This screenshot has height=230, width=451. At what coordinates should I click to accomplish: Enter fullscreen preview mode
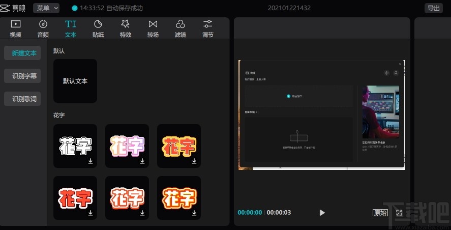(399, 213)
